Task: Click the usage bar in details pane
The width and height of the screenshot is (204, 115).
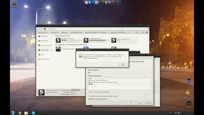Action: (x=75, y=90)
